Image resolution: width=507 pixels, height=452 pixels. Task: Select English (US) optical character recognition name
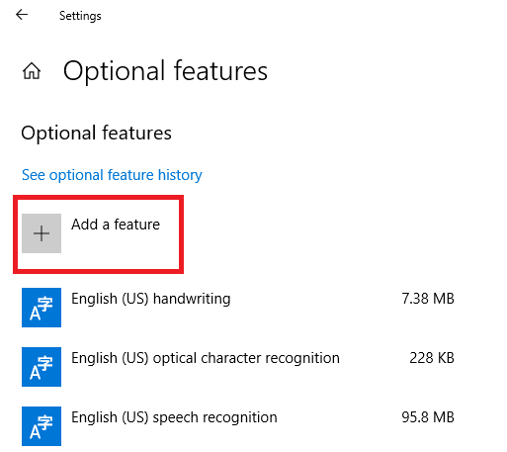[x=206, y=358]
